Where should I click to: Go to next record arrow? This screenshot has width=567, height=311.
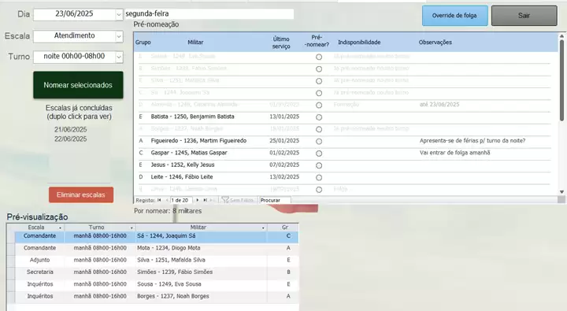pyautogui.click(x=198, y=200)
